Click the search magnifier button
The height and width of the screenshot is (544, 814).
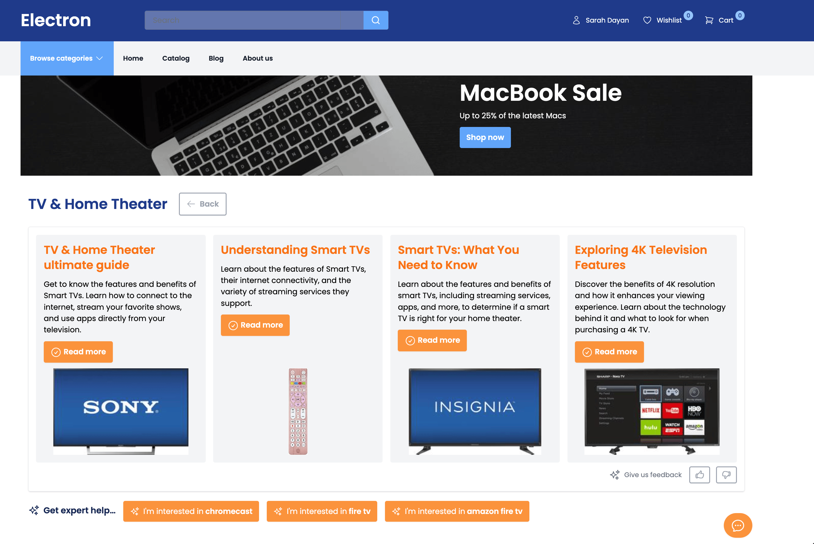pyautogui.click(x=375, y=20)
